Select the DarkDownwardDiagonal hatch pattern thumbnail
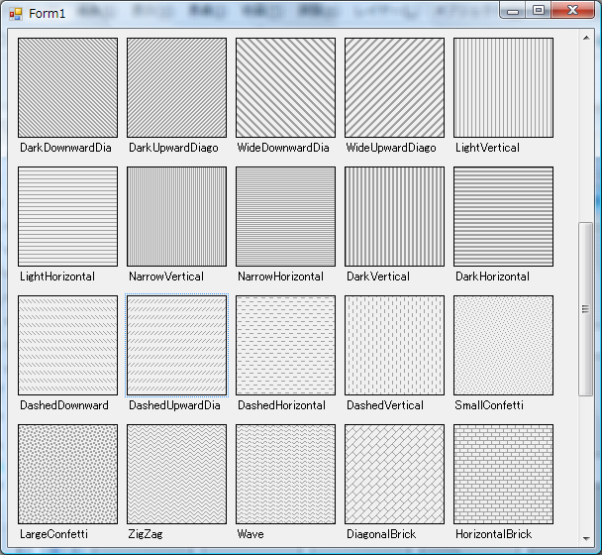 [67, 87]
